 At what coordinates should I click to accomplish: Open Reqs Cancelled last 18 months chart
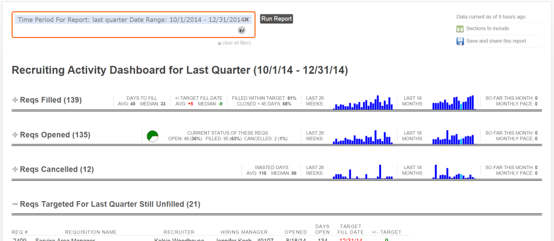pos(454,172)
